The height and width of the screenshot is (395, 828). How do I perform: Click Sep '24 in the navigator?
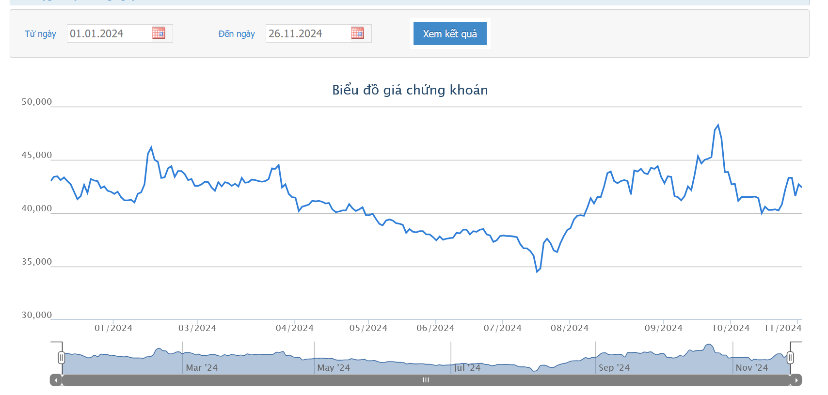[614, 368]
